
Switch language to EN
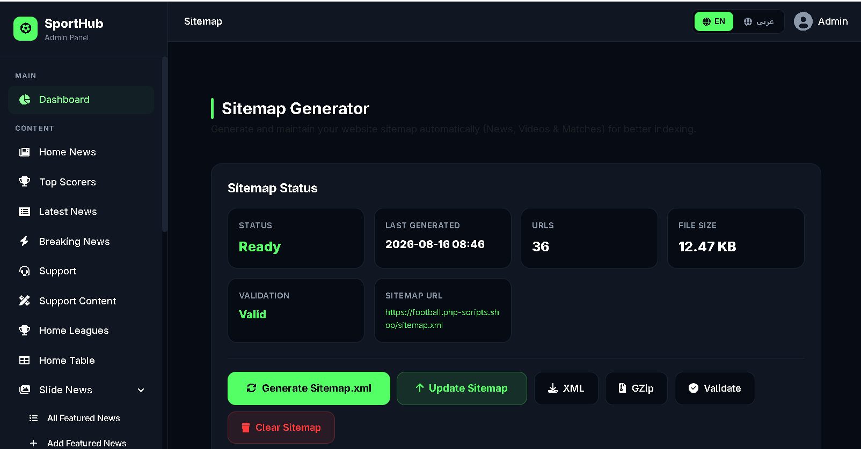714,21
